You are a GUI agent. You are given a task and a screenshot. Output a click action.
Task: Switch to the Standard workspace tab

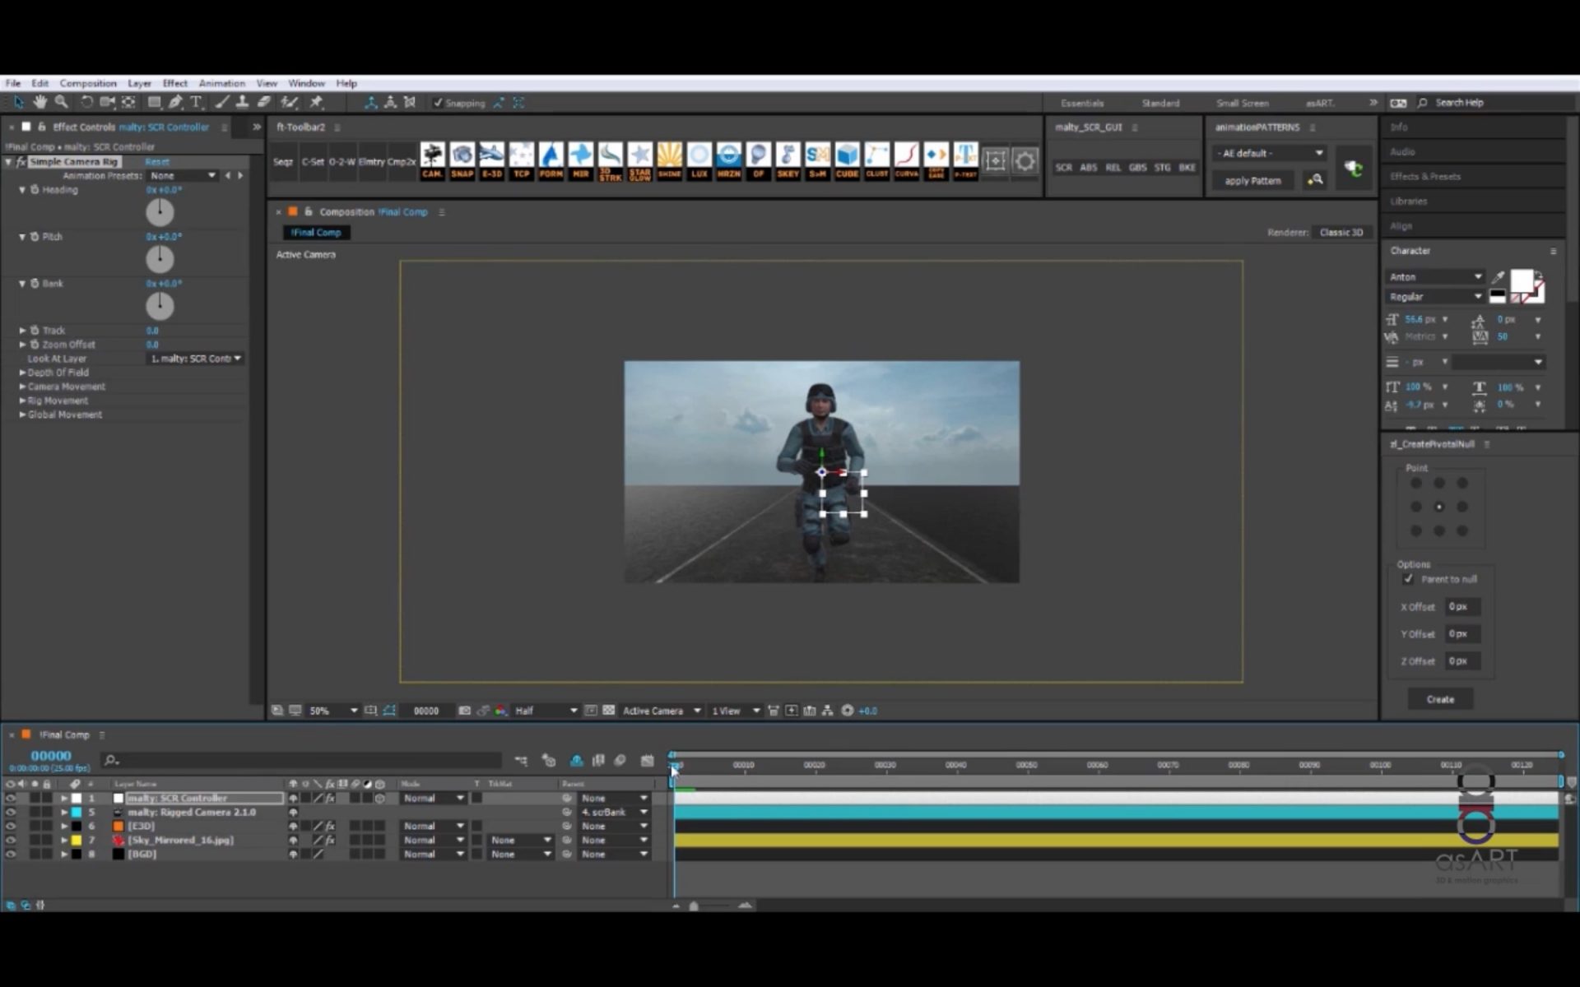tap(1160, 103)
